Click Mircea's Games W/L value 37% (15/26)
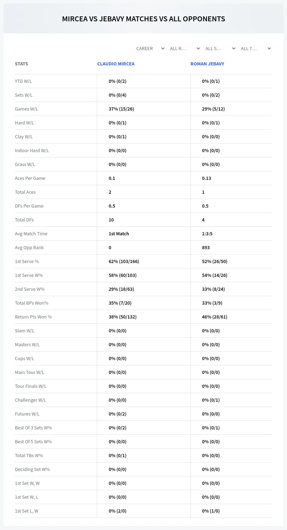 coord(121,109)
